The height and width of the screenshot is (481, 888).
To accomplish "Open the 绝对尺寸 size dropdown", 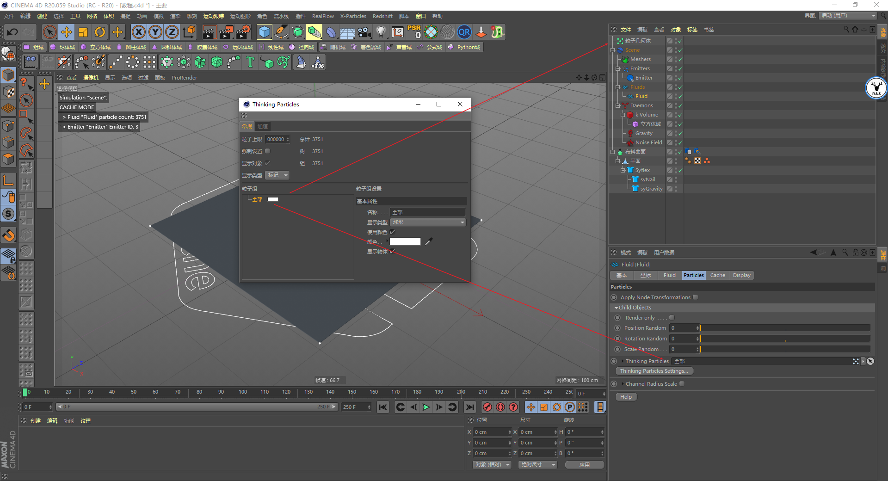I will (x=538, y=464).
